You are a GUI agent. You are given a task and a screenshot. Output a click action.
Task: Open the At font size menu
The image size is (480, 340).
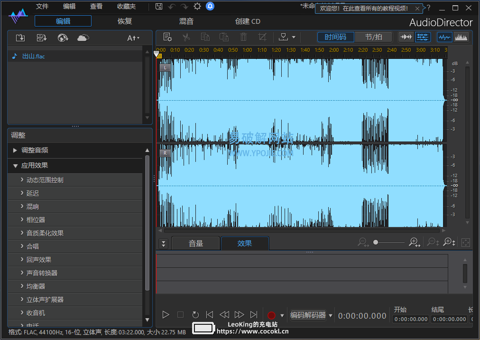pyautogui.click(x=133, y=38)
